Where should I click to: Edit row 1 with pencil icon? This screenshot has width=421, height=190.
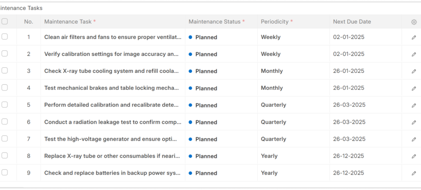pyautogui.click(x=414, y=37)
